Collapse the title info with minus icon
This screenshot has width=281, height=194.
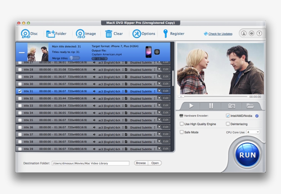pyautogui.click(x=22, y=53)
